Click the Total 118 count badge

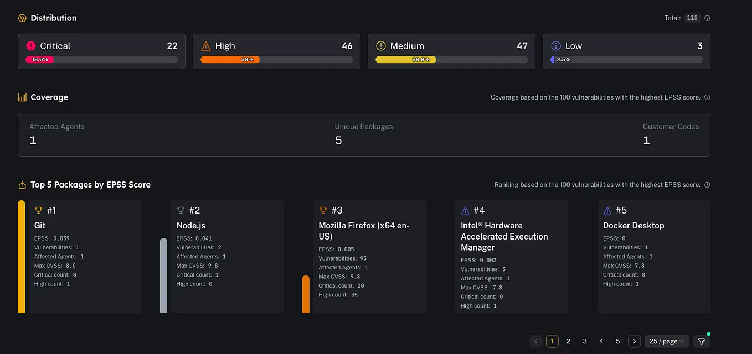tap(692, 18)
